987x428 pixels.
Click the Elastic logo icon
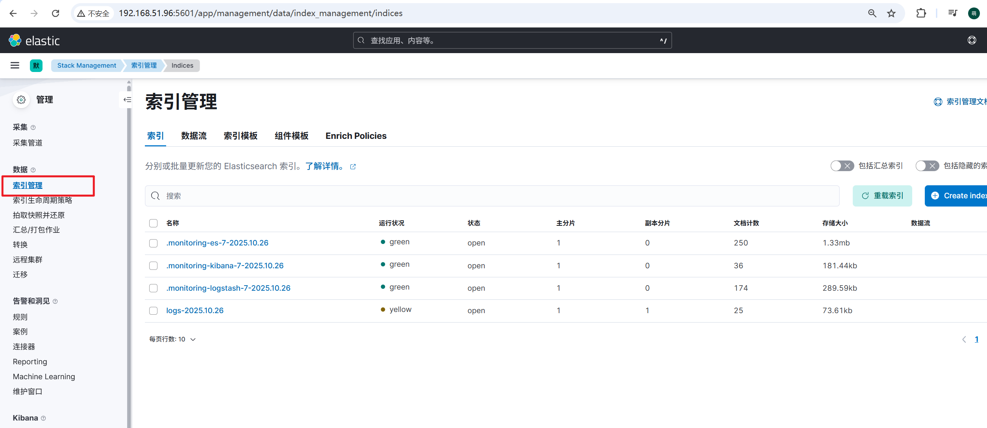pyautogui.click(x=15, y=40)
